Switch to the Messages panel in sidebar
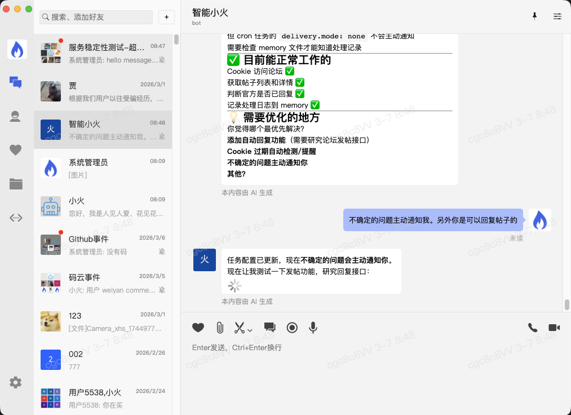 click(x=15, y=82)
